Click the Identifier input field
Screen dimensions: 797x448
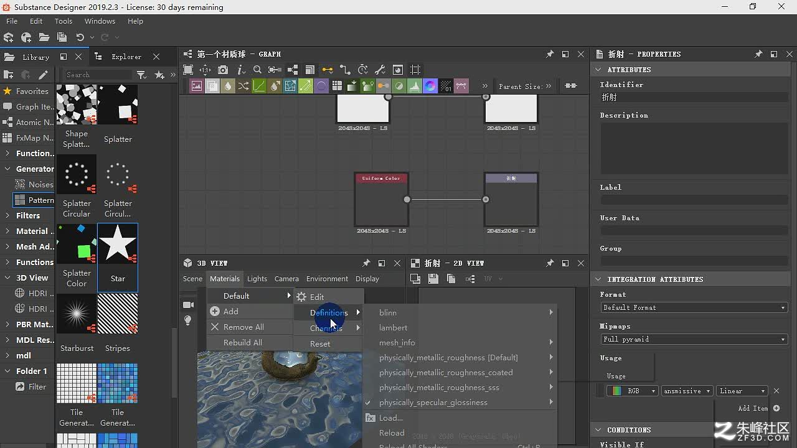694,97
